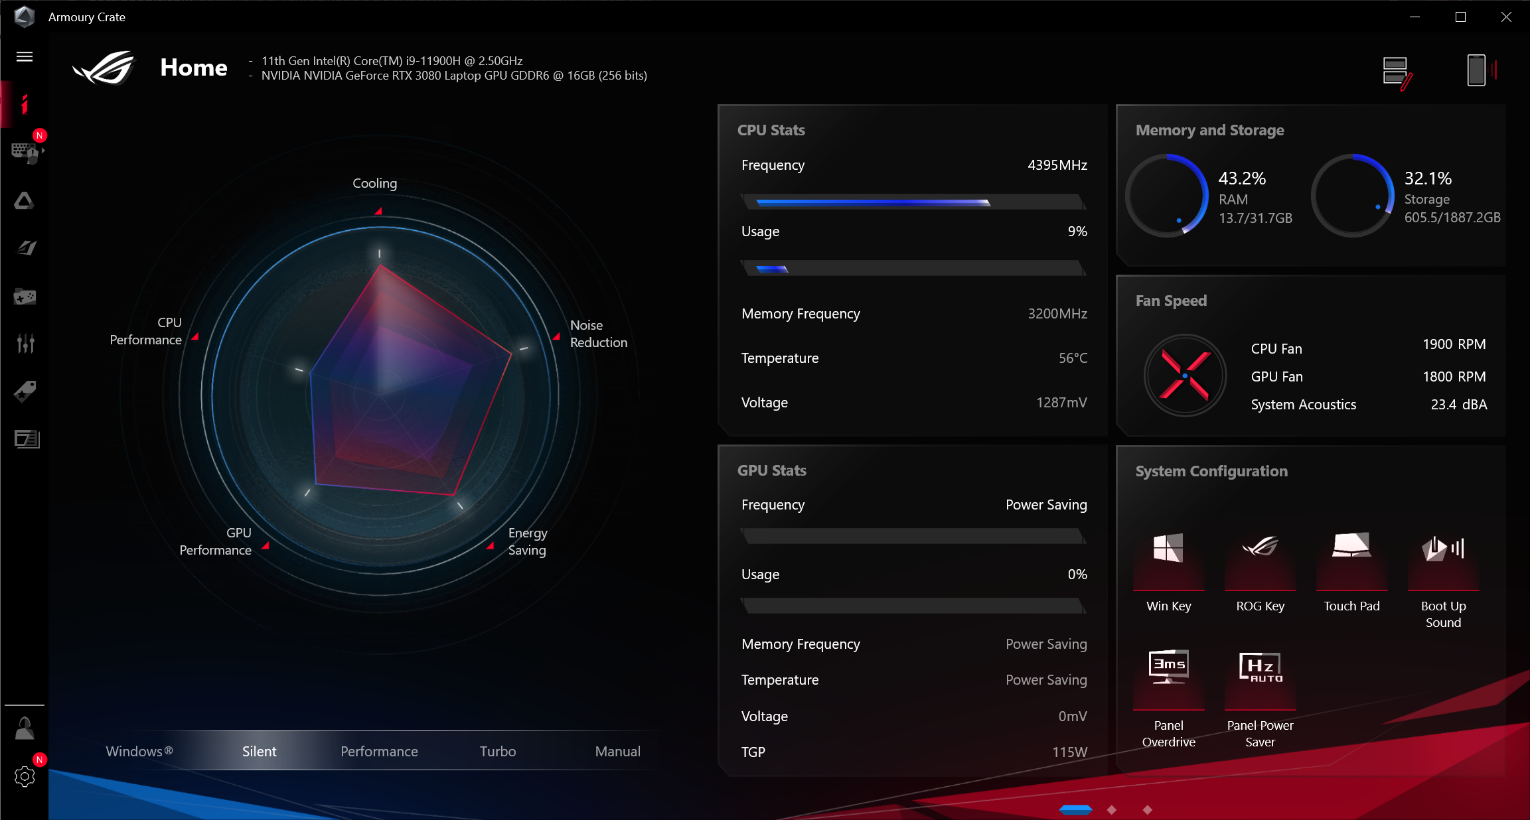The height and width of the screenshot is (820, 1530).
Task: Select the Performance operating mode
Action: [x=379, y=751]
